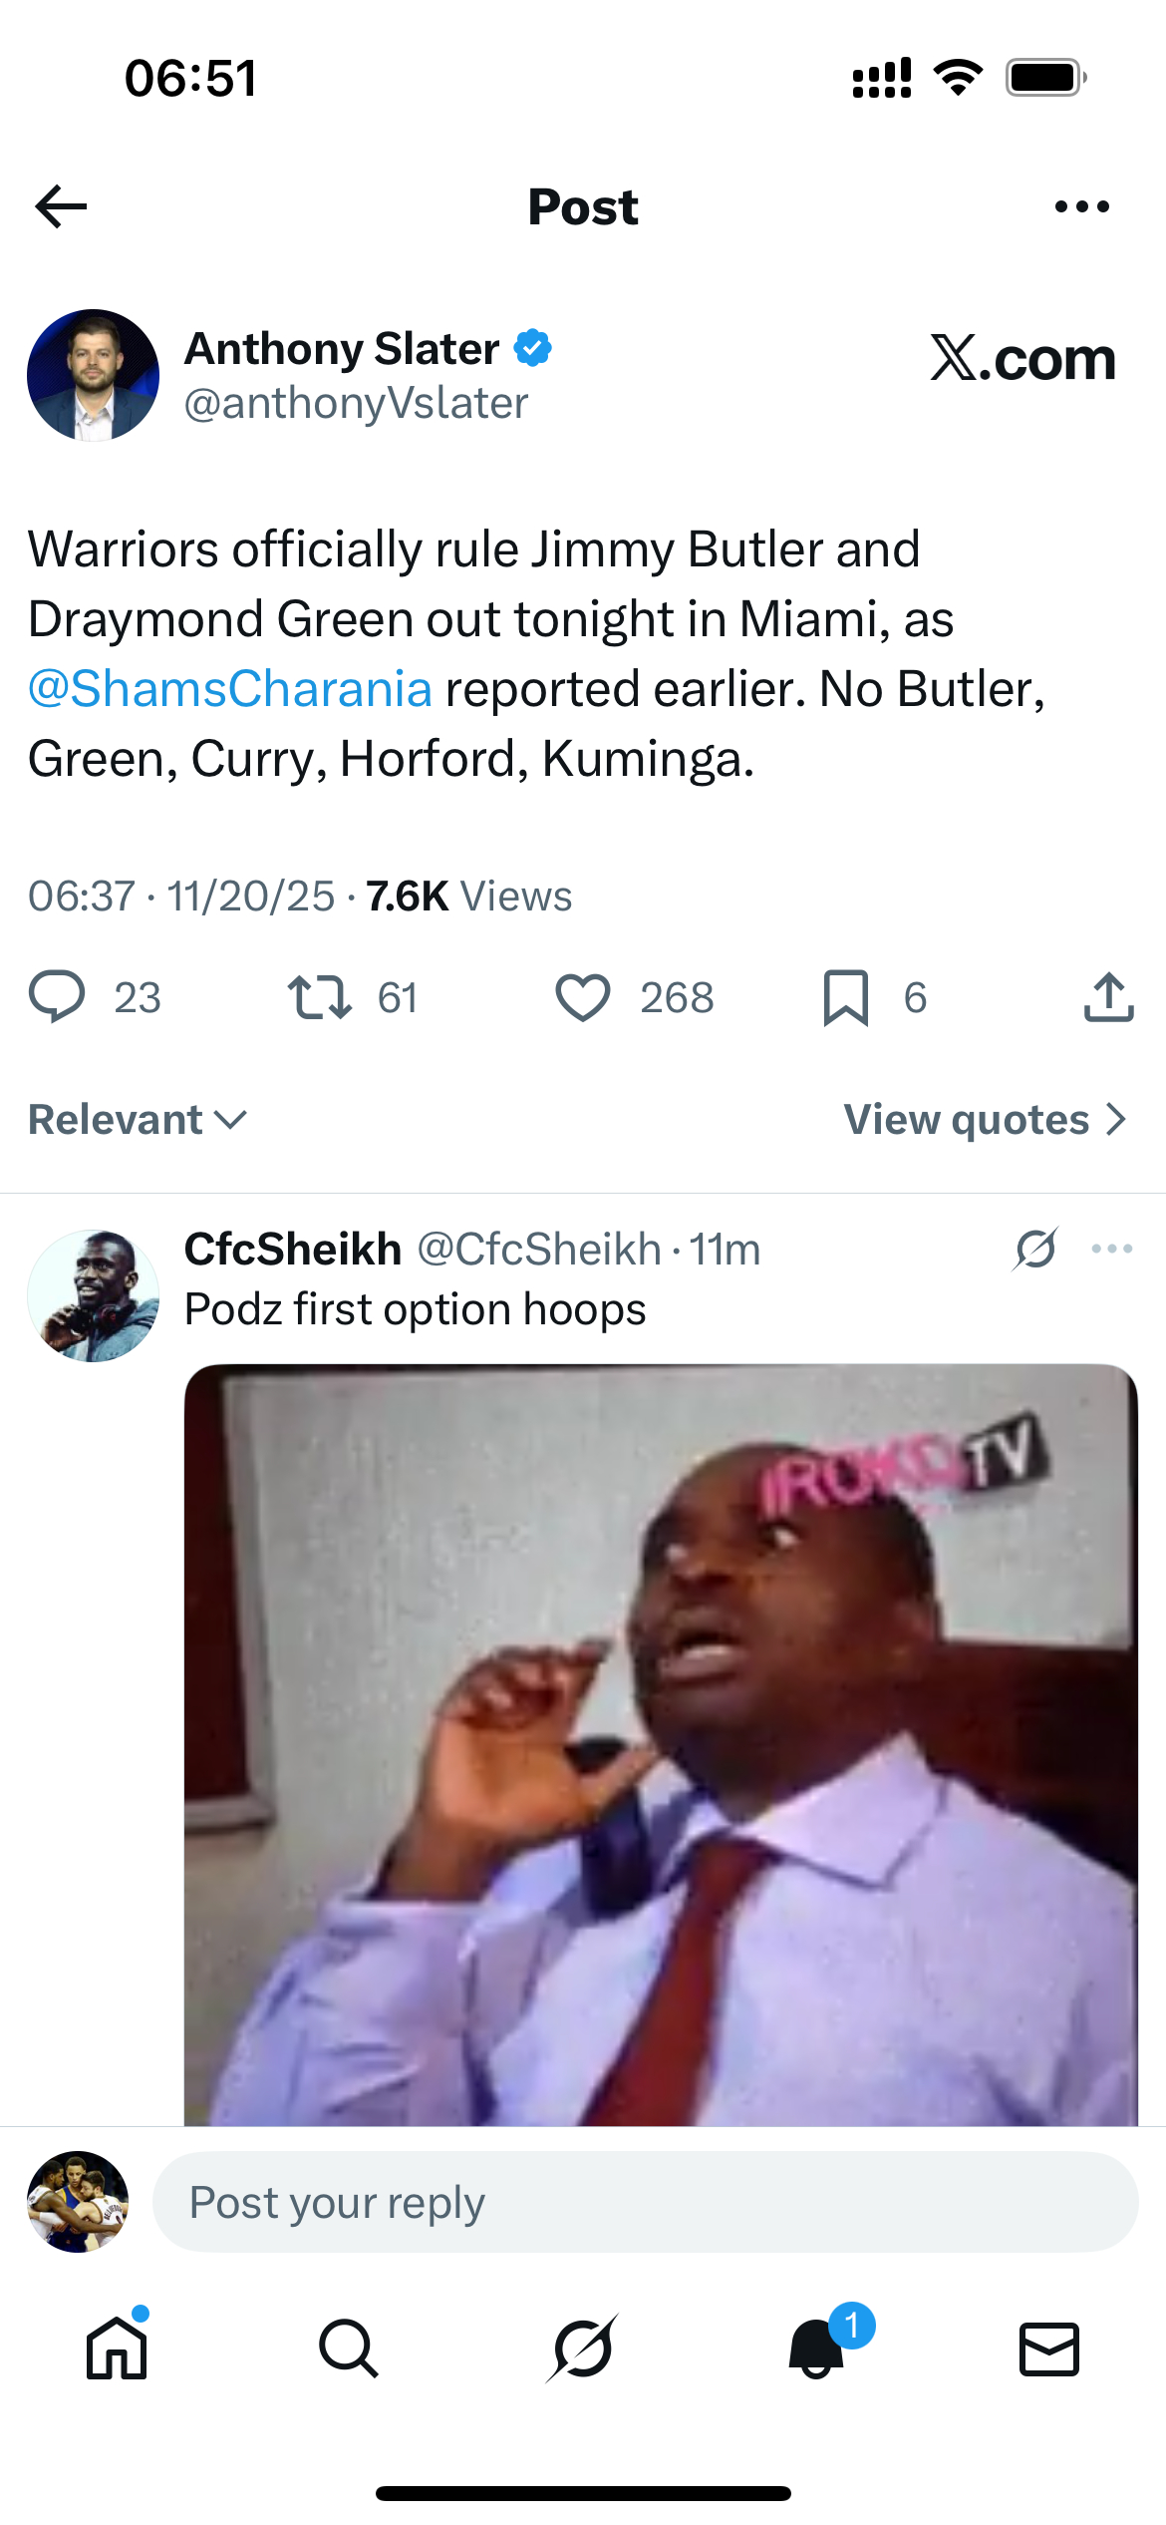
Task: Bookmark the post by Anthony Slater
Action: [846, 997]
